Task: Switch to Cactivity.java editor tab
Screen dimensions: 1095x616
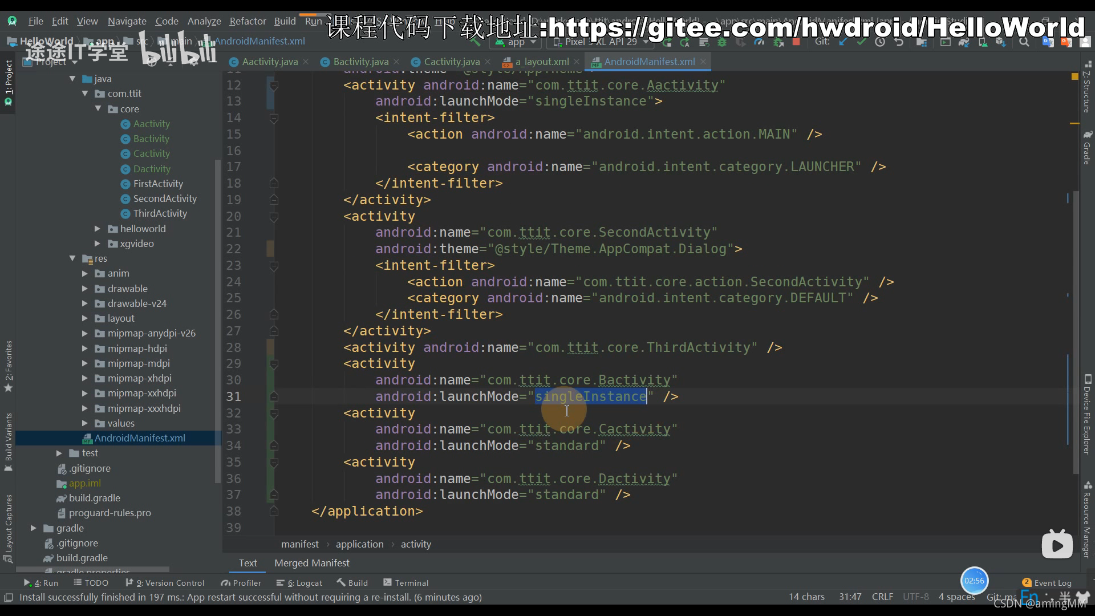Action: 451,62
